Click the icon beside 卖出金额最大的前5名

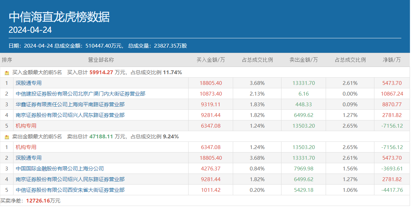(x=7, y=137)
